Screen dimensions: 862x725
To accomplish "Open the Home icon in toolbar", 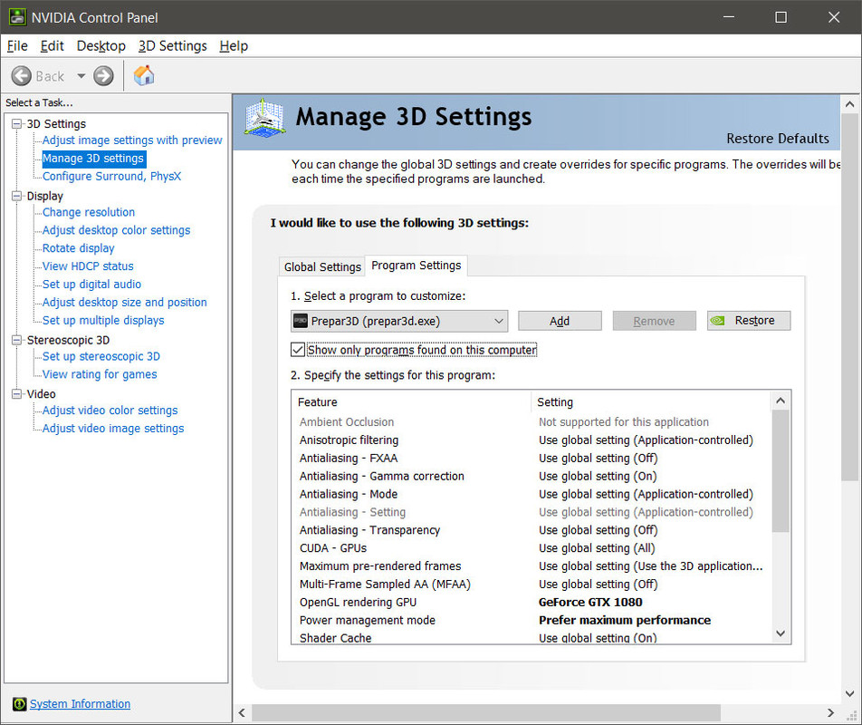I will click(x=144, y=75).
